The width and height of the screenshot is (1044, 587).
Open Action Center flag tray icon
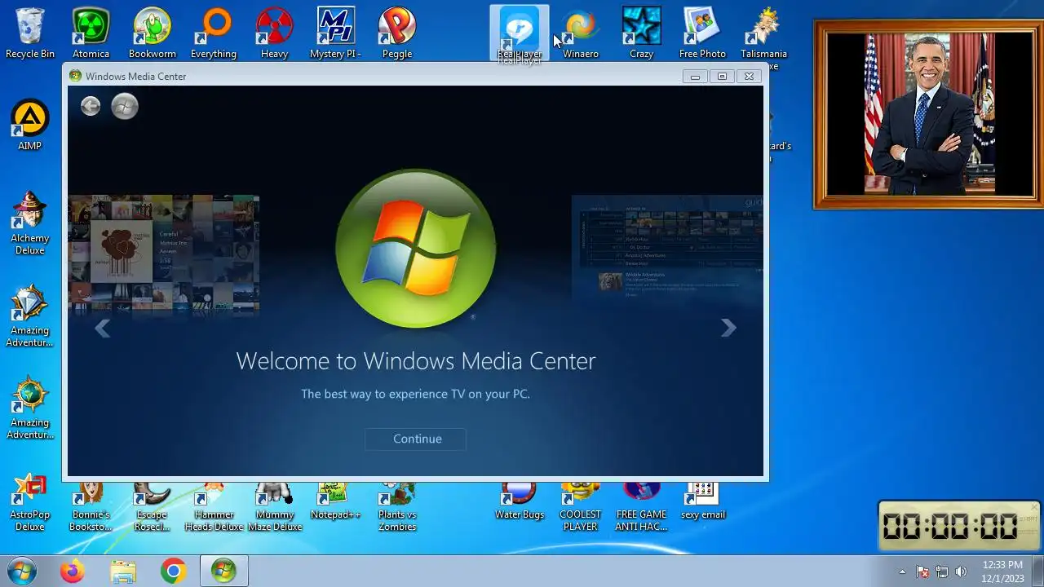tap(922, 572)
